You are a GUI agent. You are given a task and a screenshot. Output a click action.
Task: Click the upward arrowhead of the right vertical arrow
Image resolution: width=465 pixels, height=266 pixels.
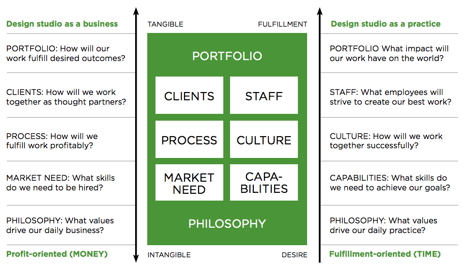tap(320, 11)
